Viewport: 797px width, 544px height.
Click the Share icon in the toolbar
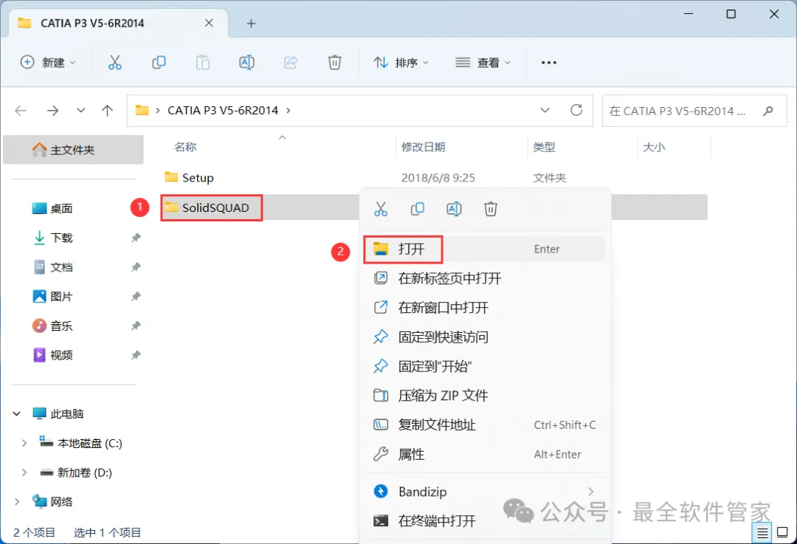pos(290,63)
